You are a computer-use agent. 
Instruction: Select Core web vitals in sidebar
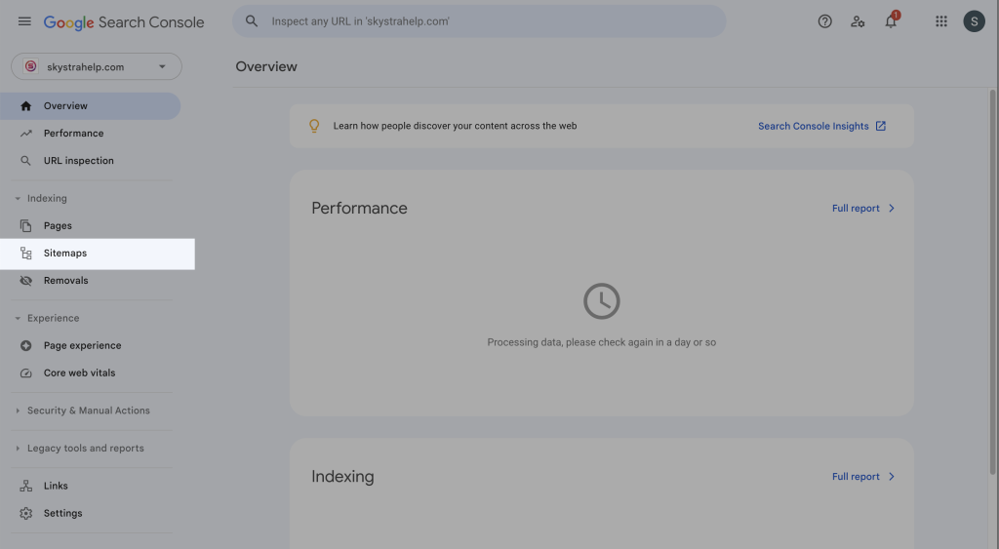click(79, 373)
